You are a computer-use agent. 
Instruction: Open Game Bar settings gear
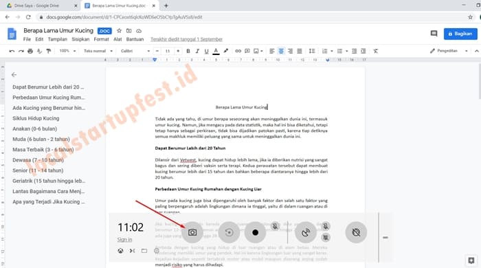click(x=157, y=251)
